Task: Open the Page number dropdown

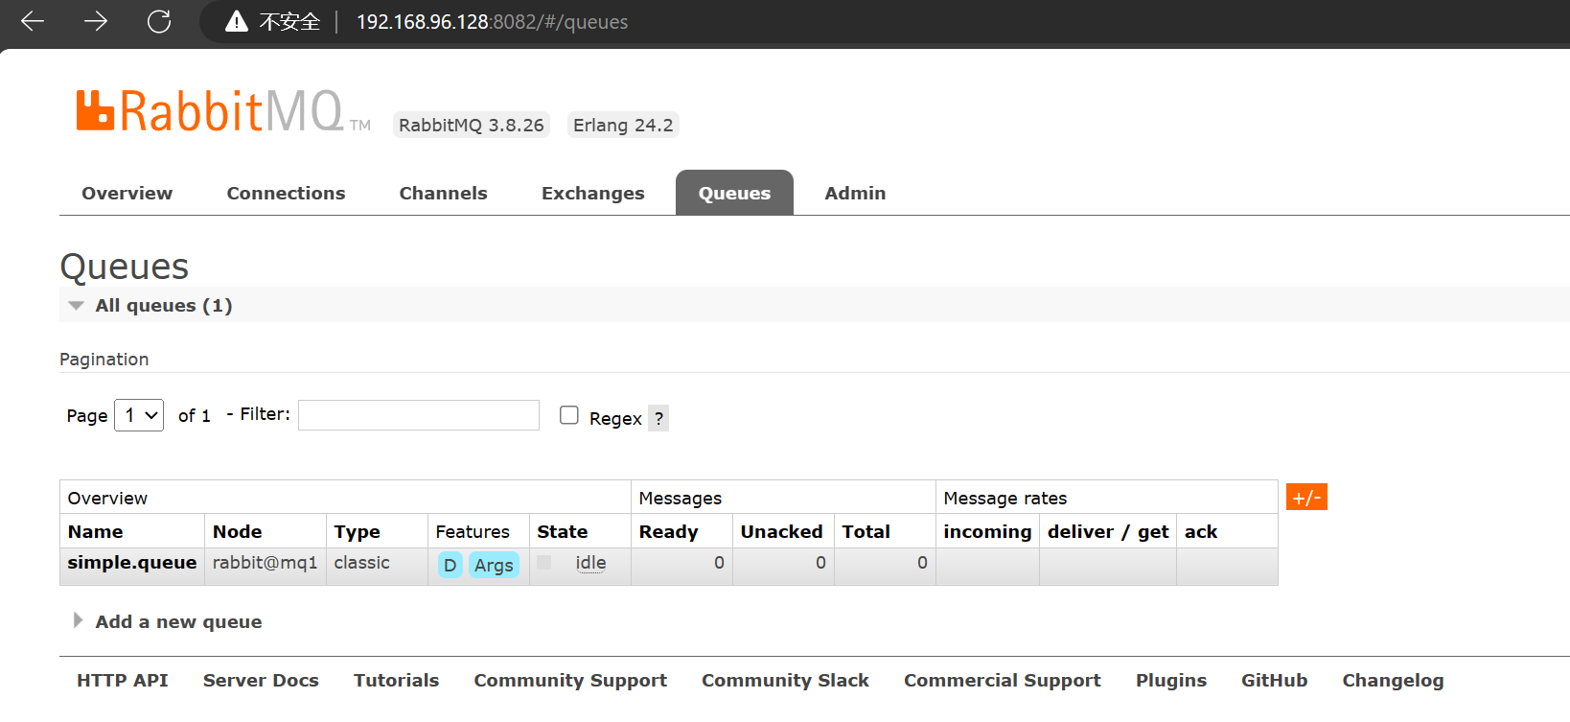Action: coord(139,415)
